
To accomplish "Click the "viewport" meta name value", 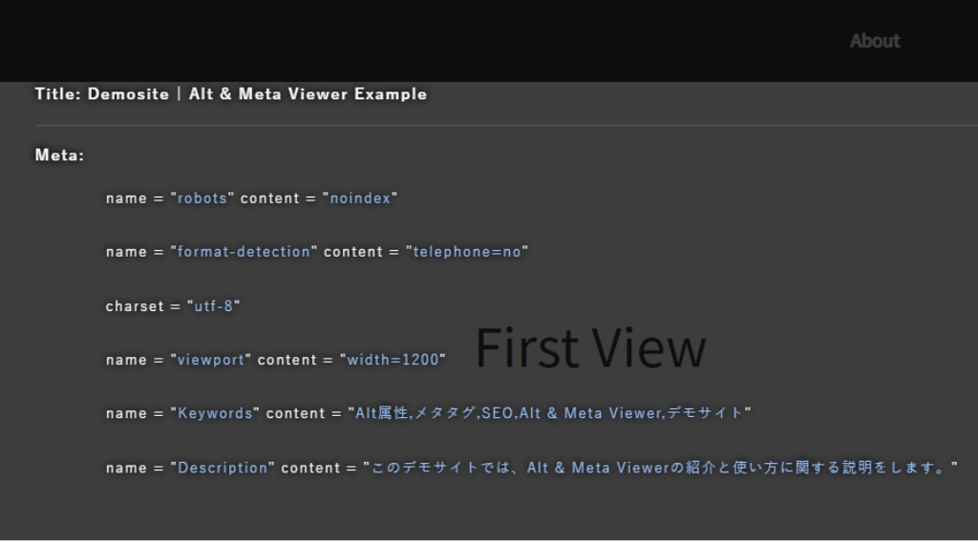I will pyautogui.click(x=211, y=360).
